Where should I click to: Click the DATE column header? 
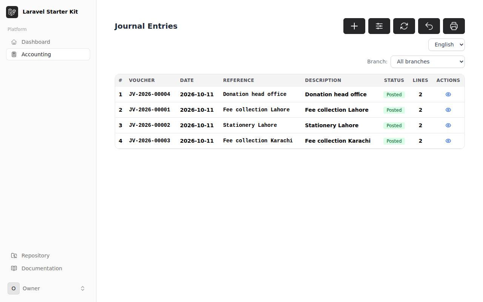187,80
